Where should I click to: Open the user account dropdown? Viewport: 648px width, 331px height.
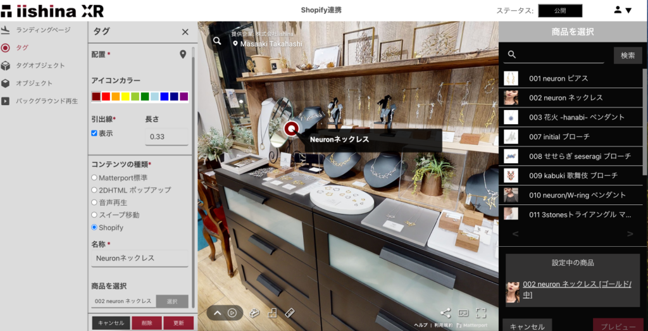[x=623, y=10]
